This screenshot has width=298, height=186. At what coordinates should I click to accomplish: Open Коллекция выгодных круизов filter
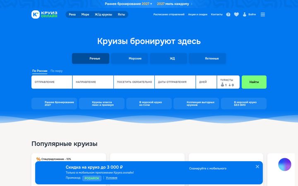[x=196, y=103]
